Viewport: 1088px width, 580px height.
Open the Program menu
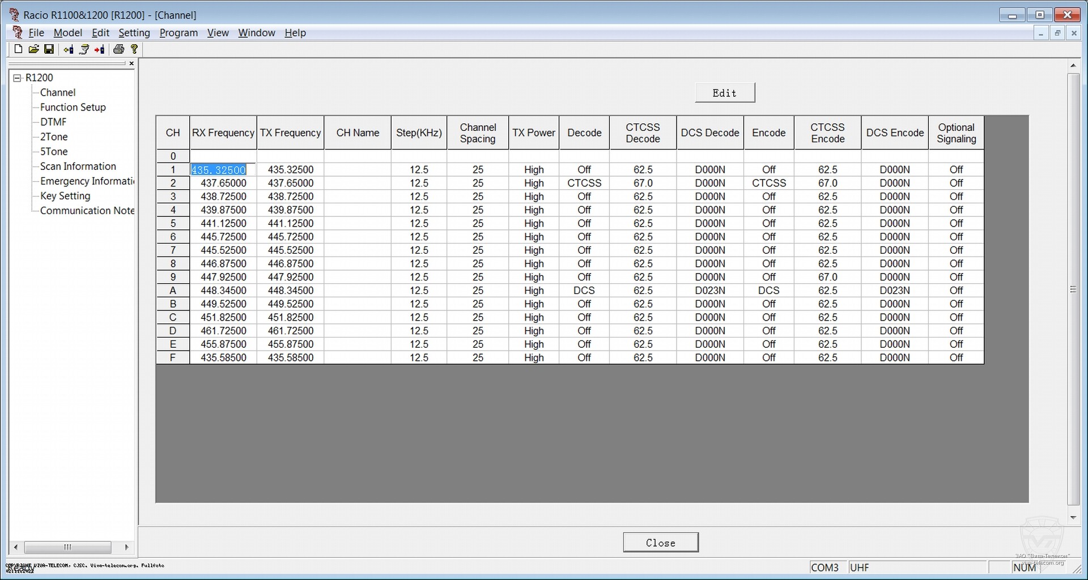point(178,33)
